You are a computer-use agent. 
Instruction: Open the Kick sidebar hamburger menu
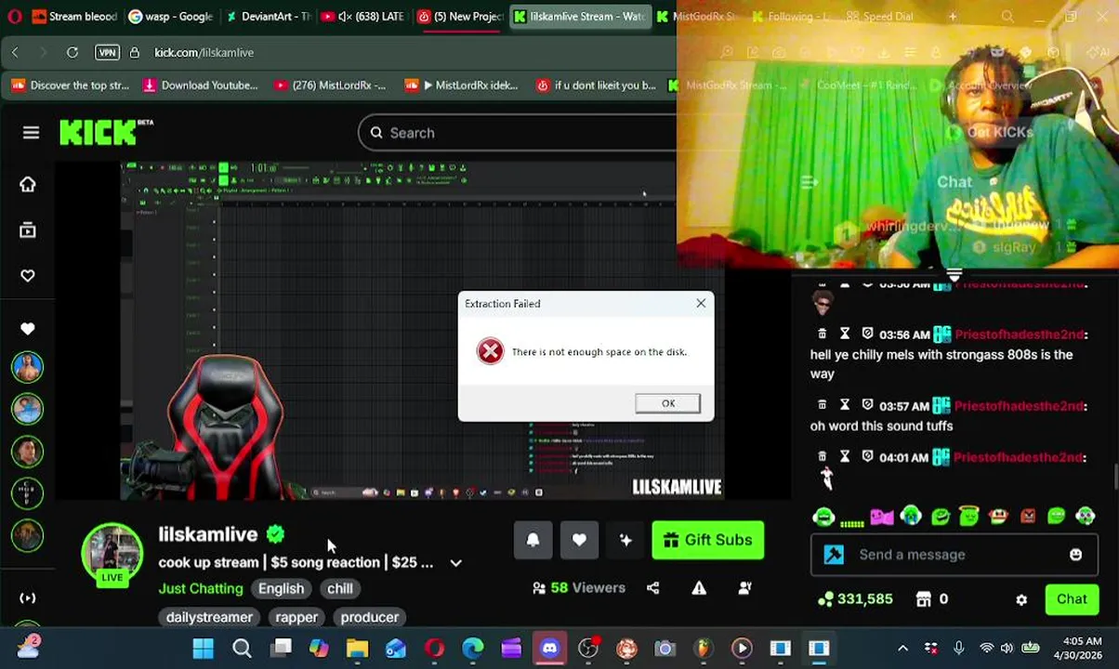(x=31, y=133)
